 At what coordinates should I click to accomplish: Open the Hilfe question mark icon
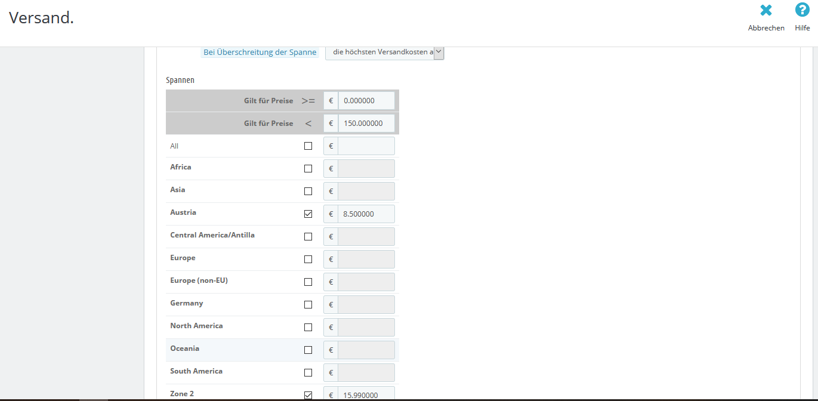802,10
